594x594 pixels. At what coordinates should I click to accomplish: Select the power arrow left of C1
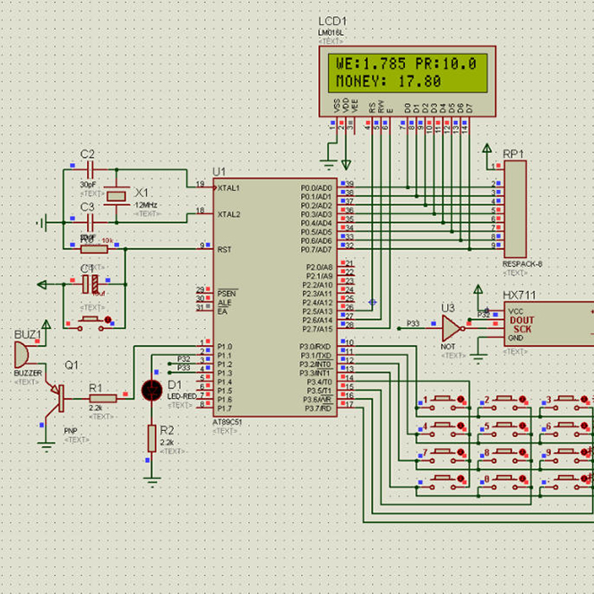tap(42, 284)
